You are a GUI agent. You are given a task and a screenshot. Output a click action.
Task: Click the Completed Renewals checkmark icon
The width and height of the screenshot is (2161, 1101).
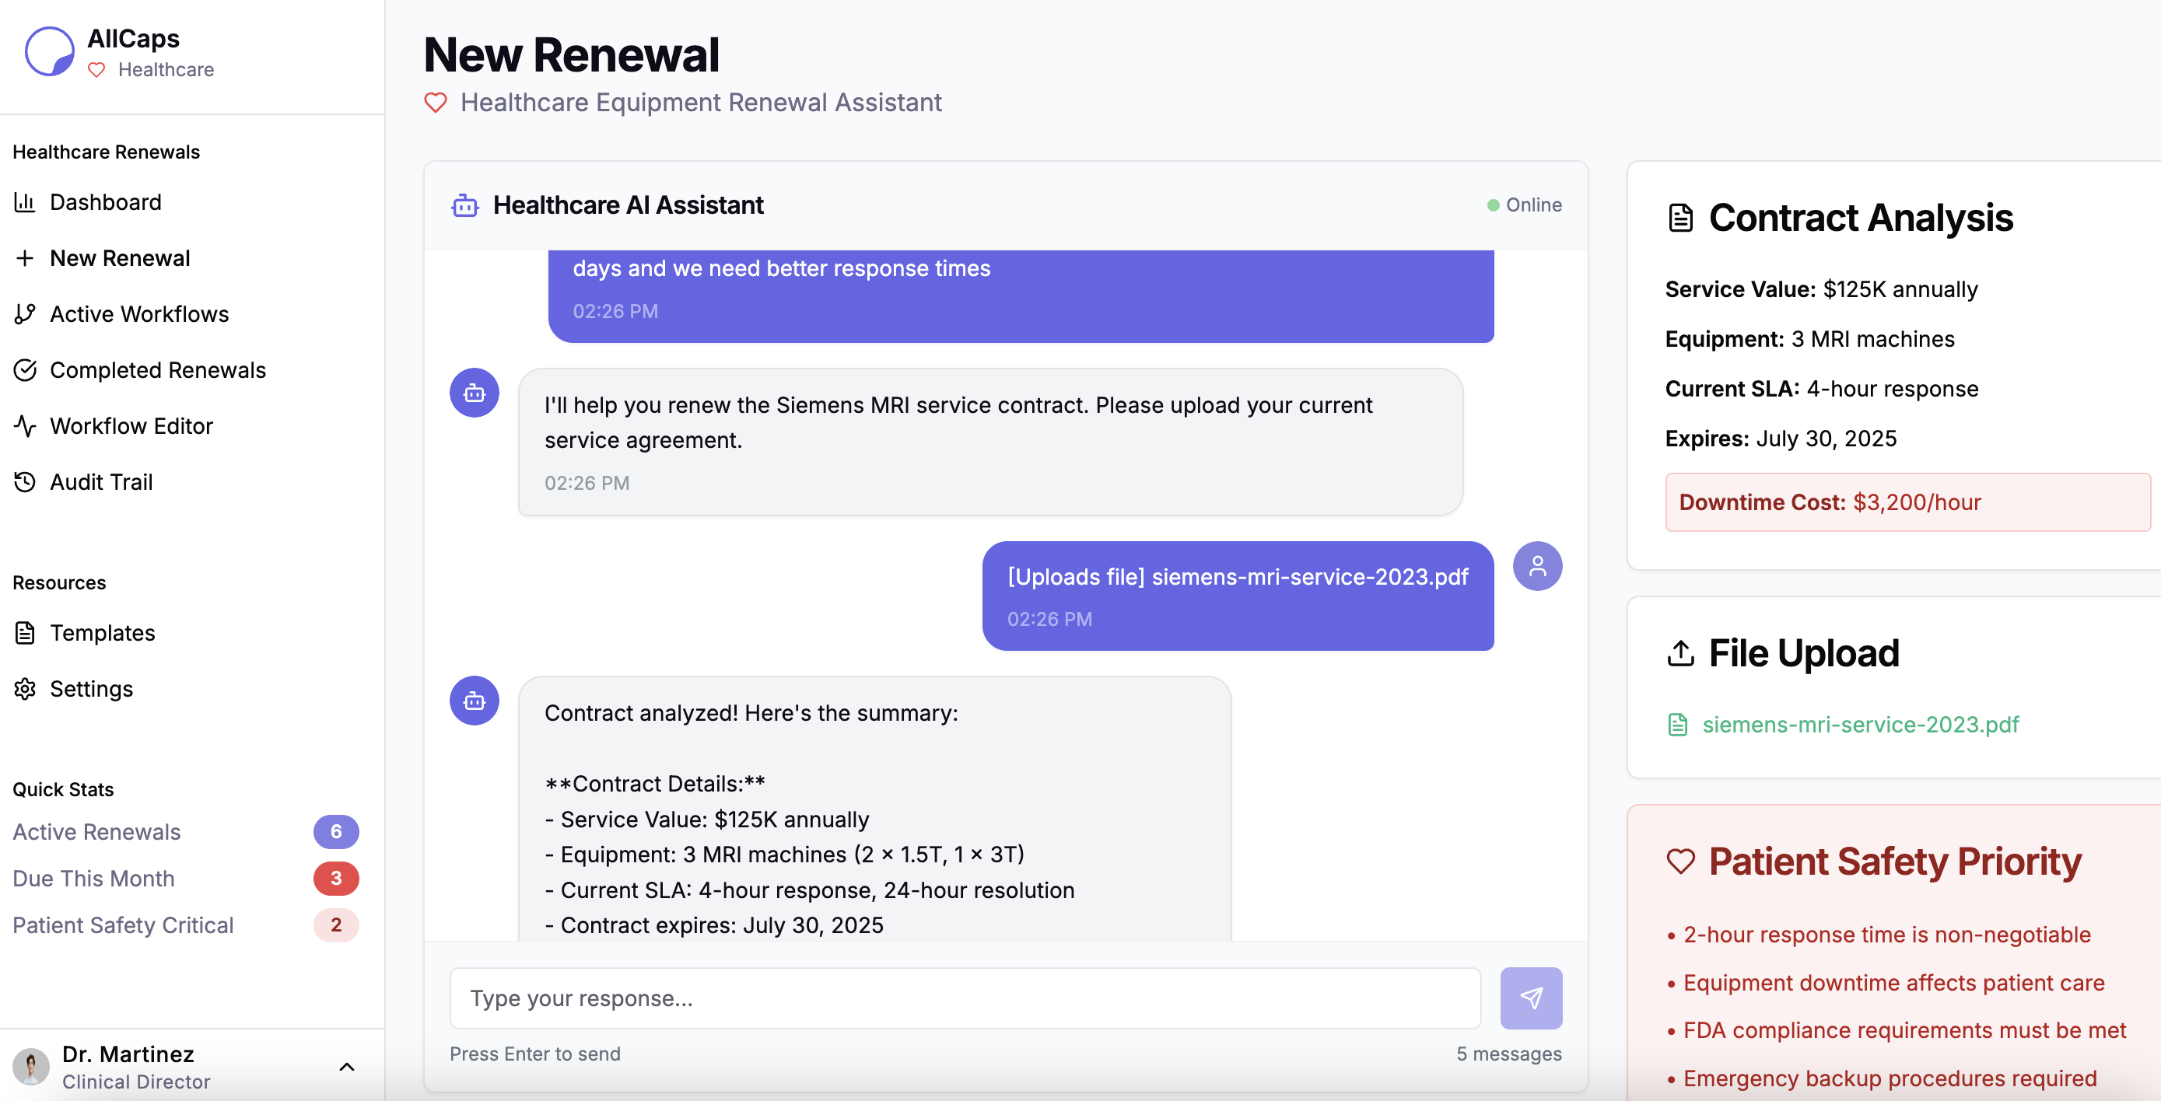coord(25,370)
